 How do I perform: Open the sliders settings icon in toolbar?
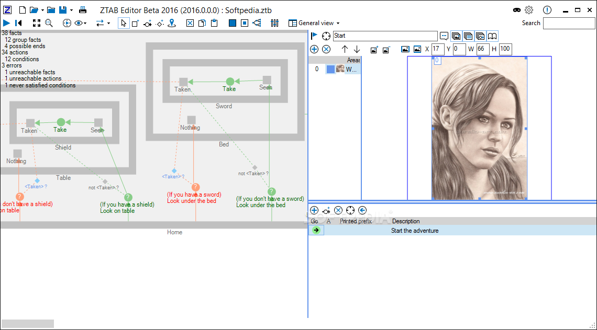coord(274,23)
